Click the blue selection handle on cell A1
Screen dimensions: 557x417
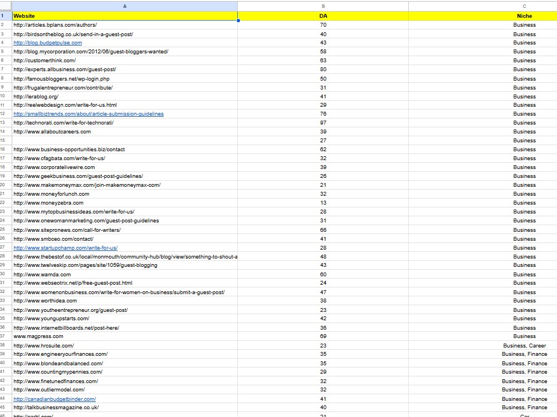(238, 21)
